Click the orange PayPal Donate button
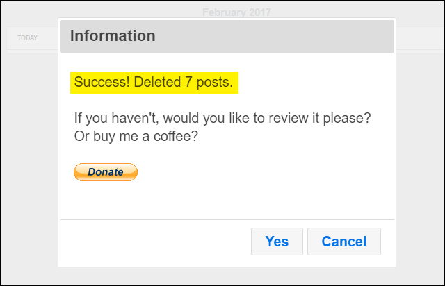 106,172
